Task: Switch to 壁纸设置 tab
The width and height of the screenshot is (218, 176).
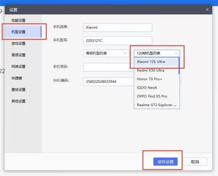Action: pyautogui.click(x=19, y=89)
